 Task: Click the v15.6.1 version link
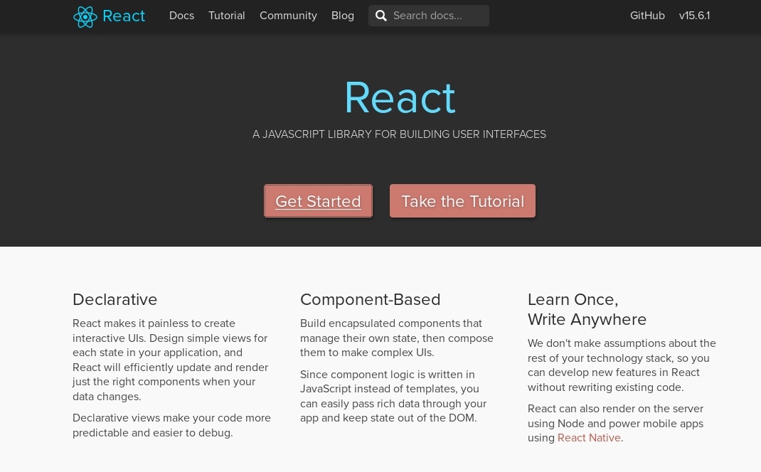(x=695, y=16)
